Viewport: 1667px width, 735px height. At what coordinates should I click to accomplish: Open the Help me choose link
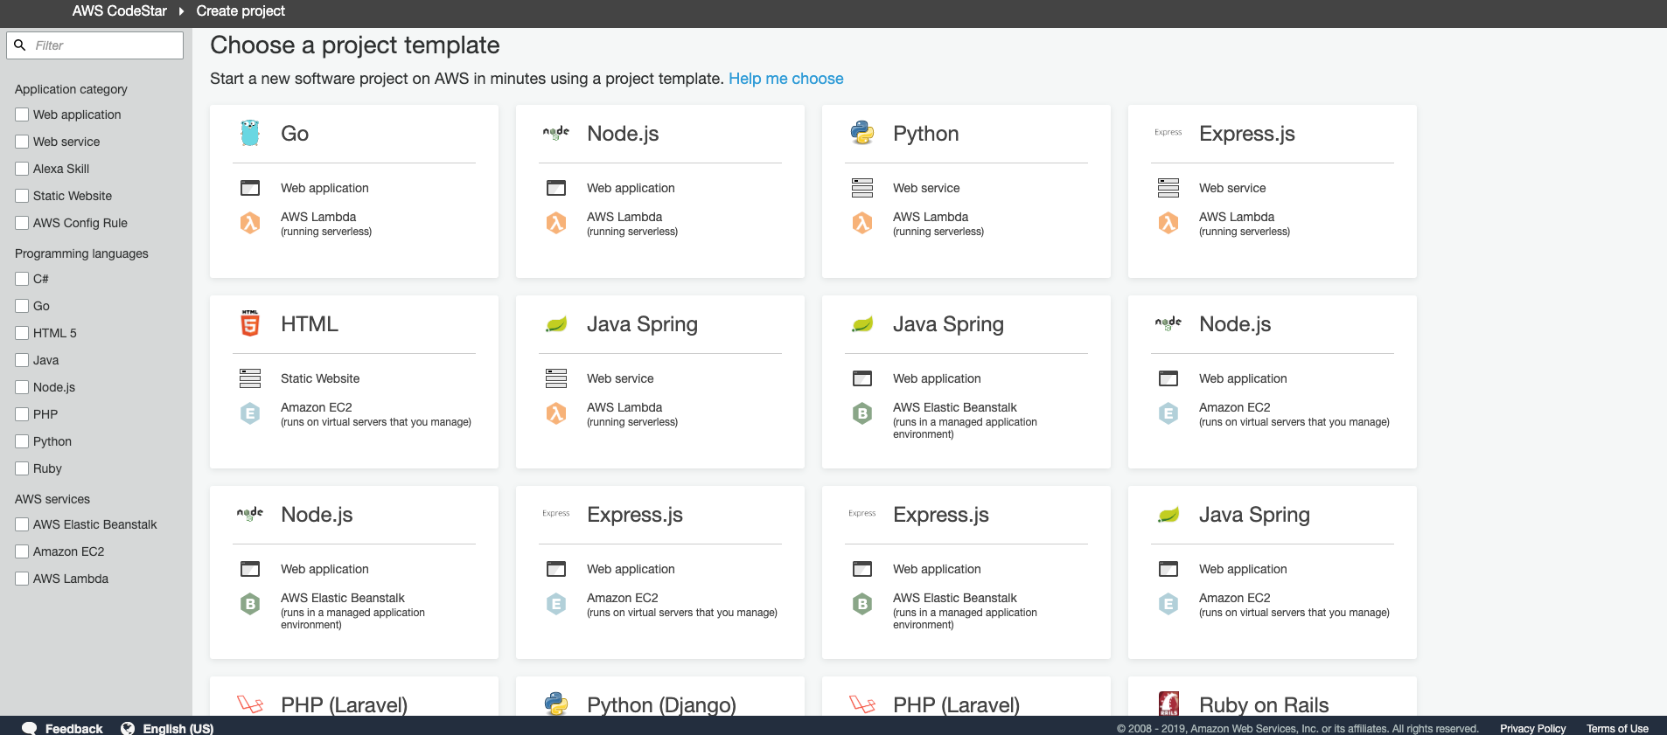click(785, 79)
